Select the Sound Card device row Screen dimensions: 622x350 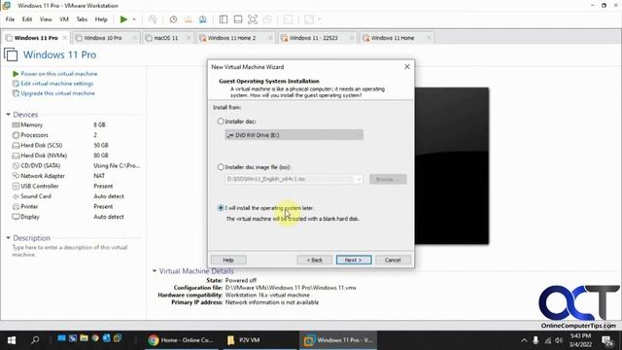pyautogui.click(x=76, y=196)
